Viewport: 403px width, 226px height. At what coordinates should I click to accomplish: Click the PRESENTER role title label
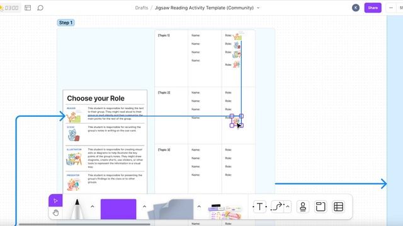click(x=73, y=175)
